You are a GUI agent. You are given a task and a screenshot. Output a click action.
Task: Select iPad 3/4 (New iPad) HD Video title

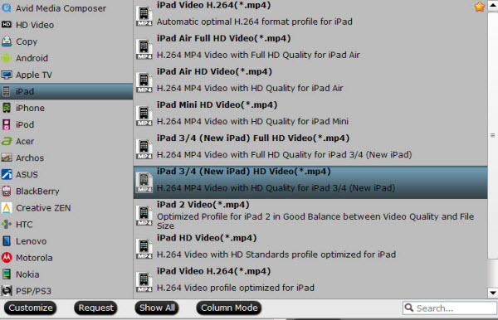coord(244,172)
